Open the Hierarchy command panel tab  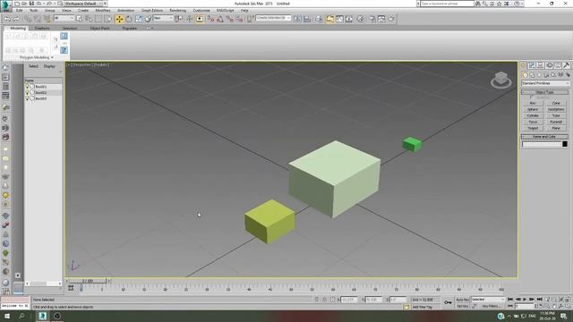(541, 65)
